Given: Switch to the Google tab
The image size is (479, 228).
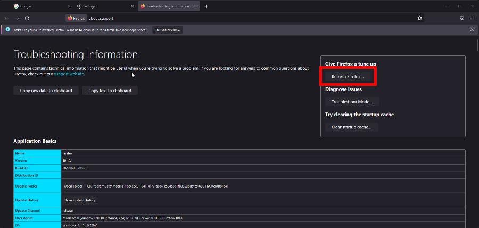Looking at the screenshot, I should [x=42, y=6].
